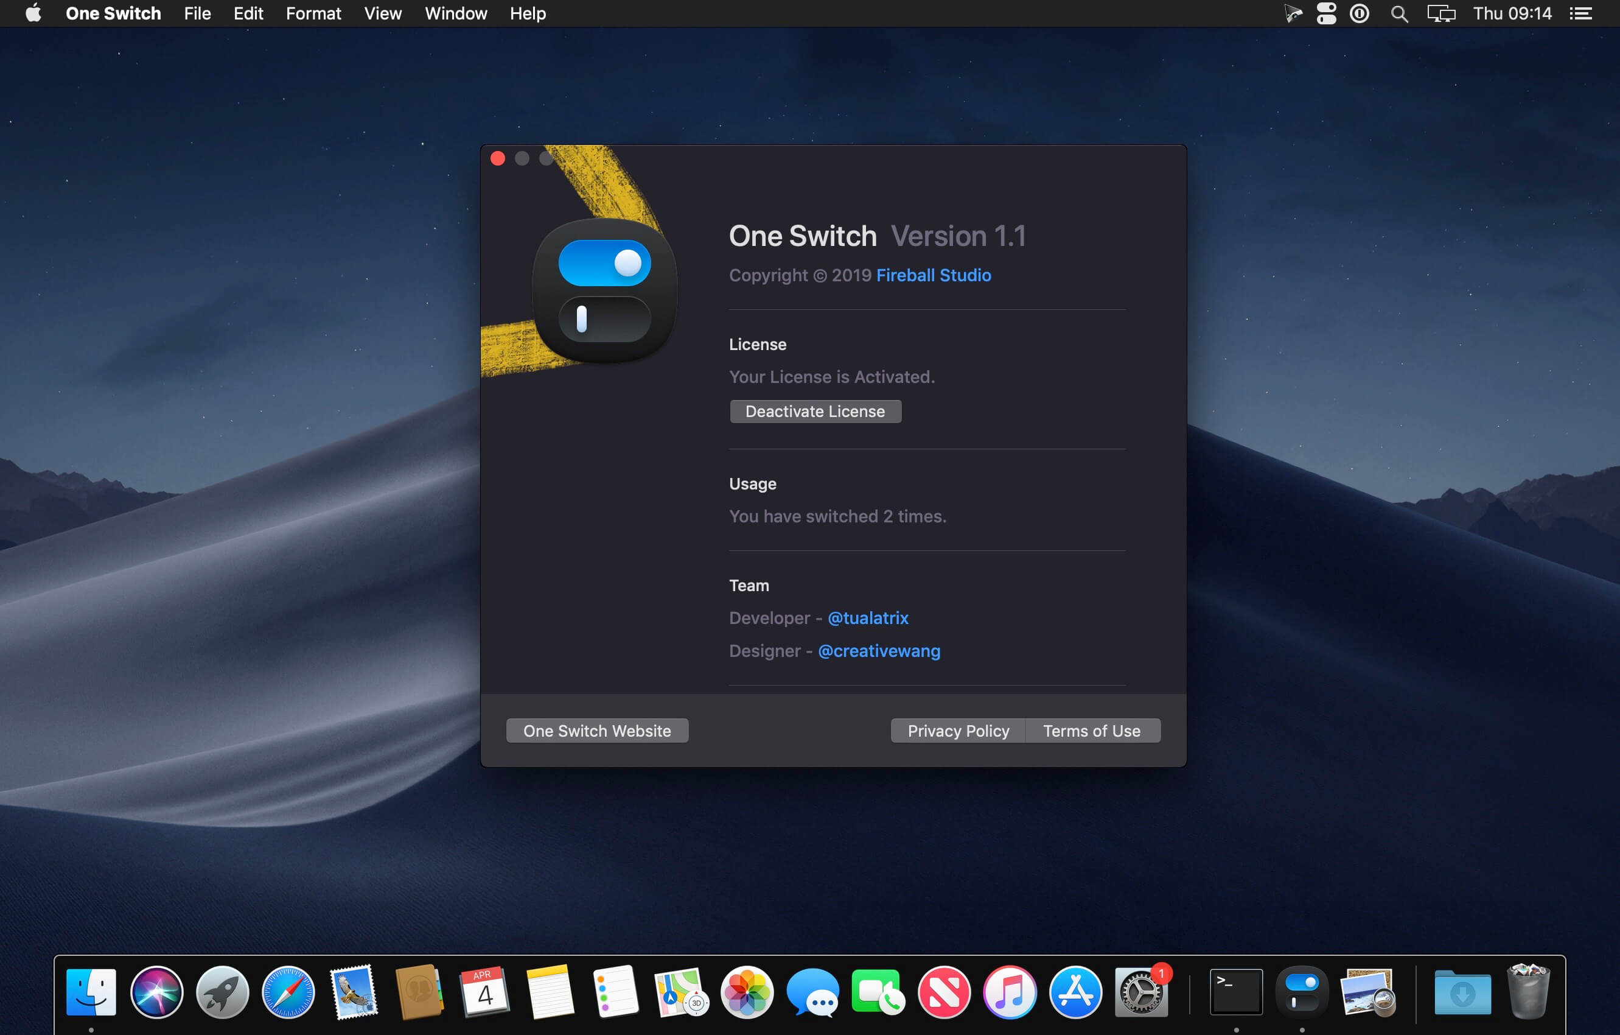Viewport: 1620px width, 1035px height.
Task: Open the One Switch app in Dock
Action: (x=1302, y=991)
